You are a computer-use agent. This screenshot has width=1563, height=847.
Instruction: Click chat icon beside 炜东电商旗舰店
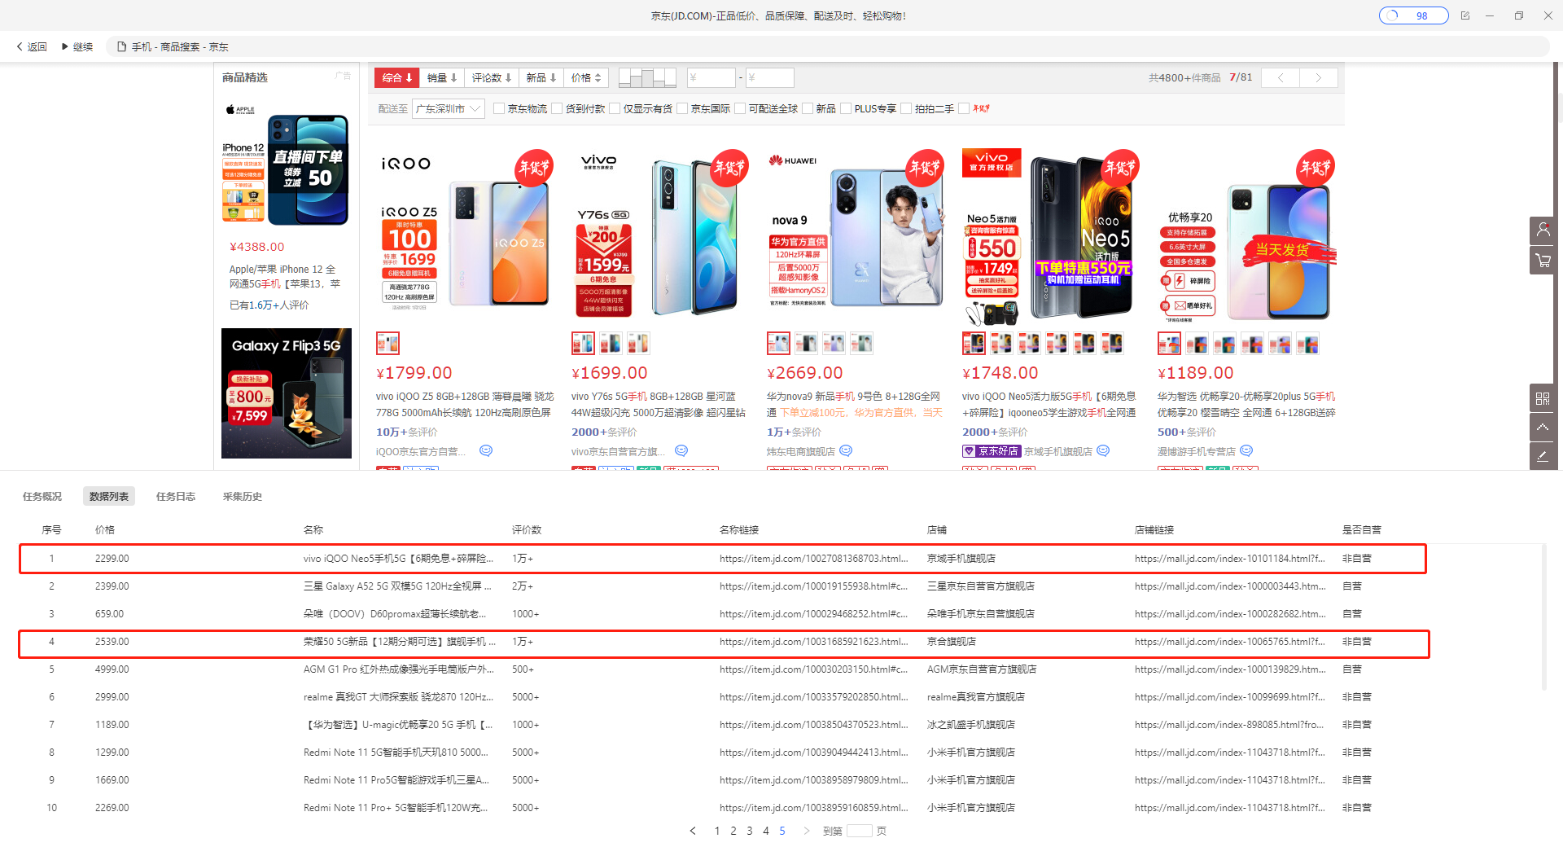tap(846, 450)
